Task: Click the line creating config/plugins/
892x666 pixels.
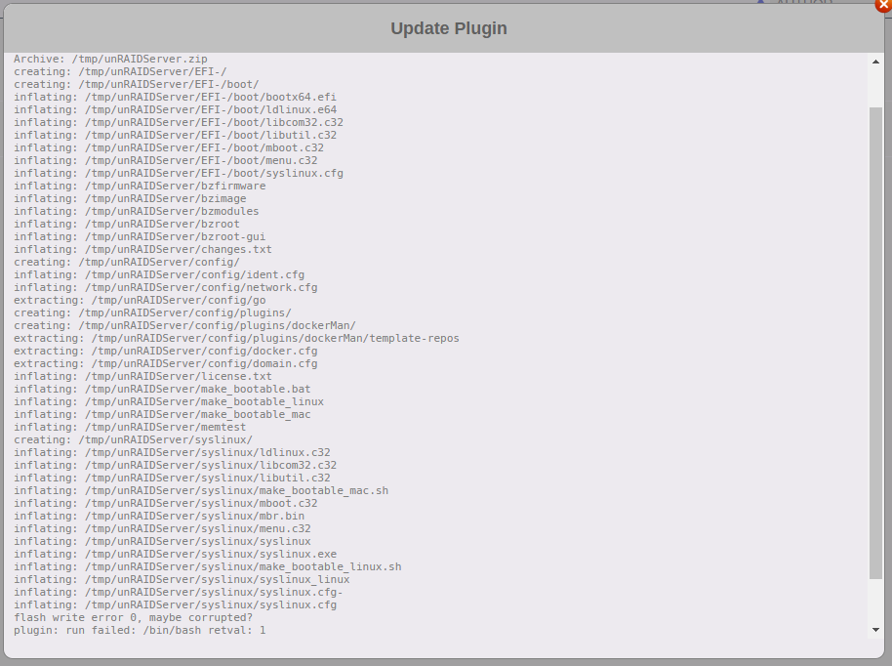Action: tap(152, 313)
